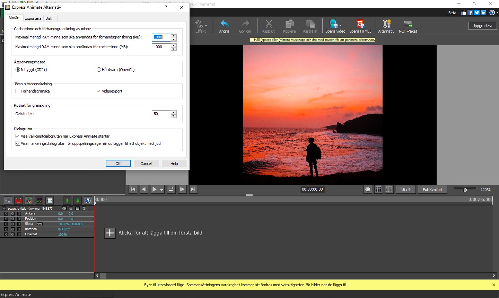Open the NCH-Paket toolbar icon
The width and height of the screenshot is (499, 298).
408,24
